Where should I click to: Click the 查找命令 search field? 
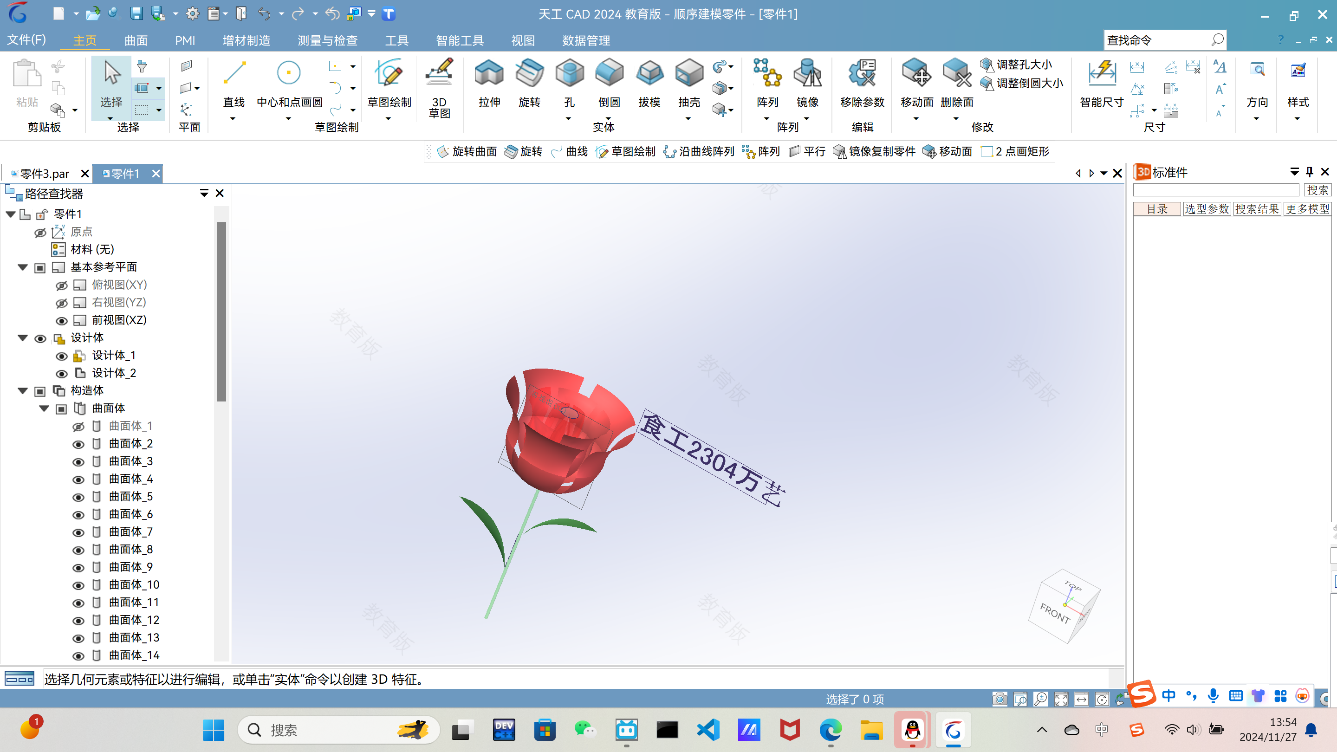pos(1157,40)
